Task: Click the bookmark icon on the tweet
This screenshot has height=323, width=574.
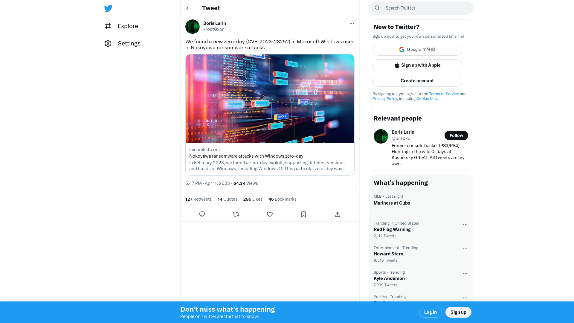Action: tap(303, 214)
